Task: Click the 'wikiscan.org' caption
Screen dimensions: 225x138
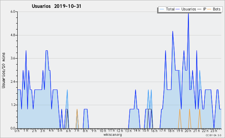Action: [x=112, y=135]
